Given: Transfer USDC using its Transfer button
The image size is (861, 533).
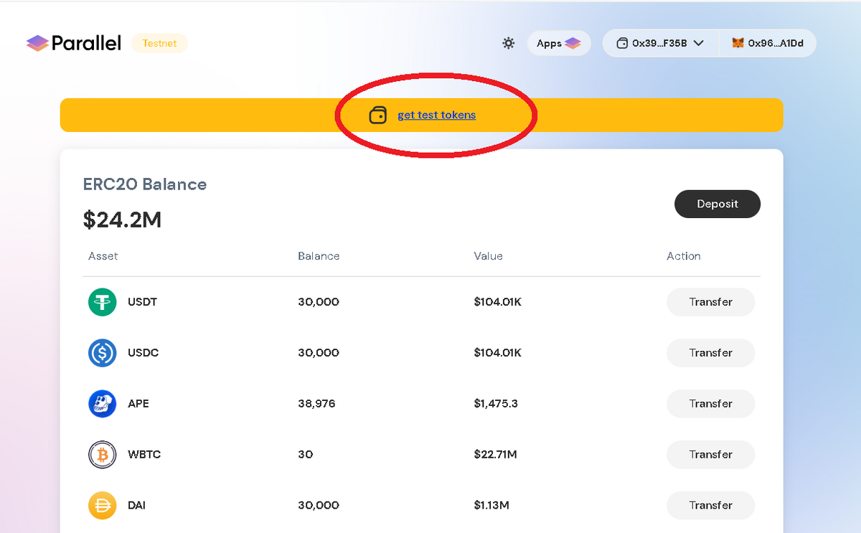Looking at the screenshot, I should point(711,353).
